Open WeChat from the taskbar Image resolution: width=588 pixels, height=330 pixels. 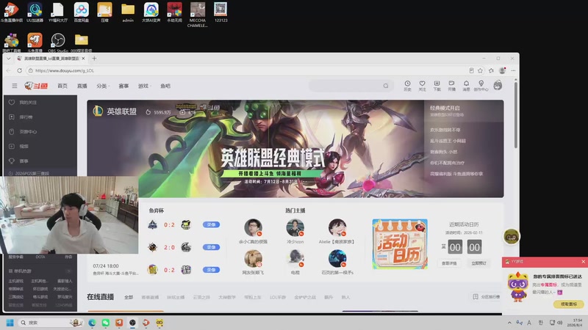tap(105, 323)
